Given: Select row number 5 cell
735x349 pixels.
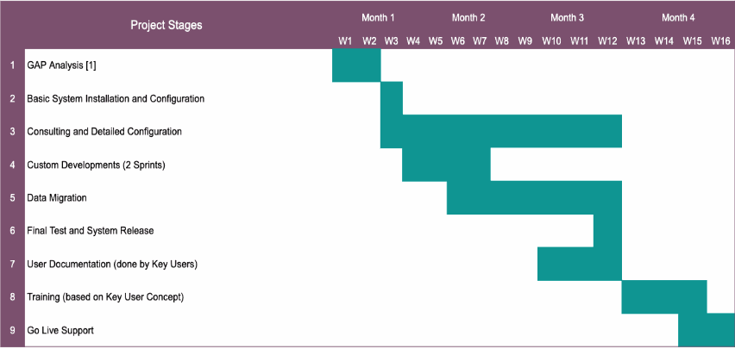Looking at the screenshot, I should 12,197.
